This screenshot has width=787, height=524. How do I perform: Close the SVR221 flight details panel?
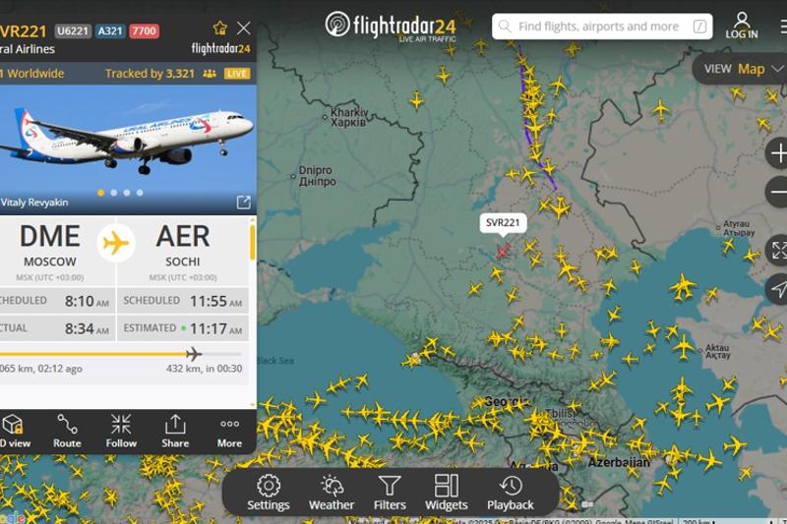coord(244,29)
